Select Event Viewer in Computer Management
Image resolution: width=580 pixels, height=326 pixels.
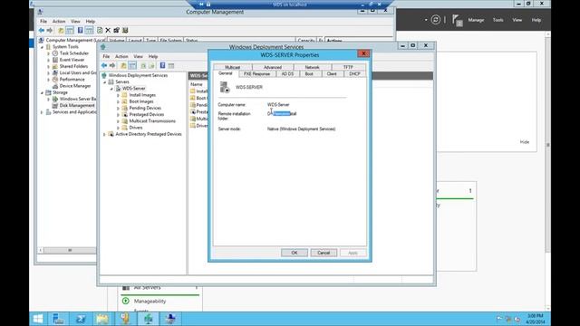click(72, 60)
